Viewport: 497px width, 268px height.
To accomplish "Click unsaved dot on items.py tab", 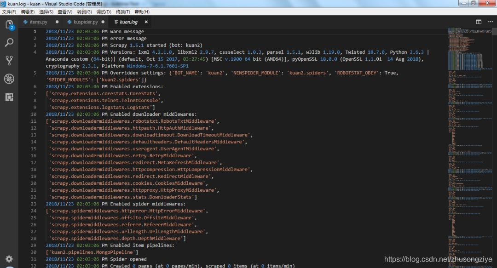I will (57, 22).
